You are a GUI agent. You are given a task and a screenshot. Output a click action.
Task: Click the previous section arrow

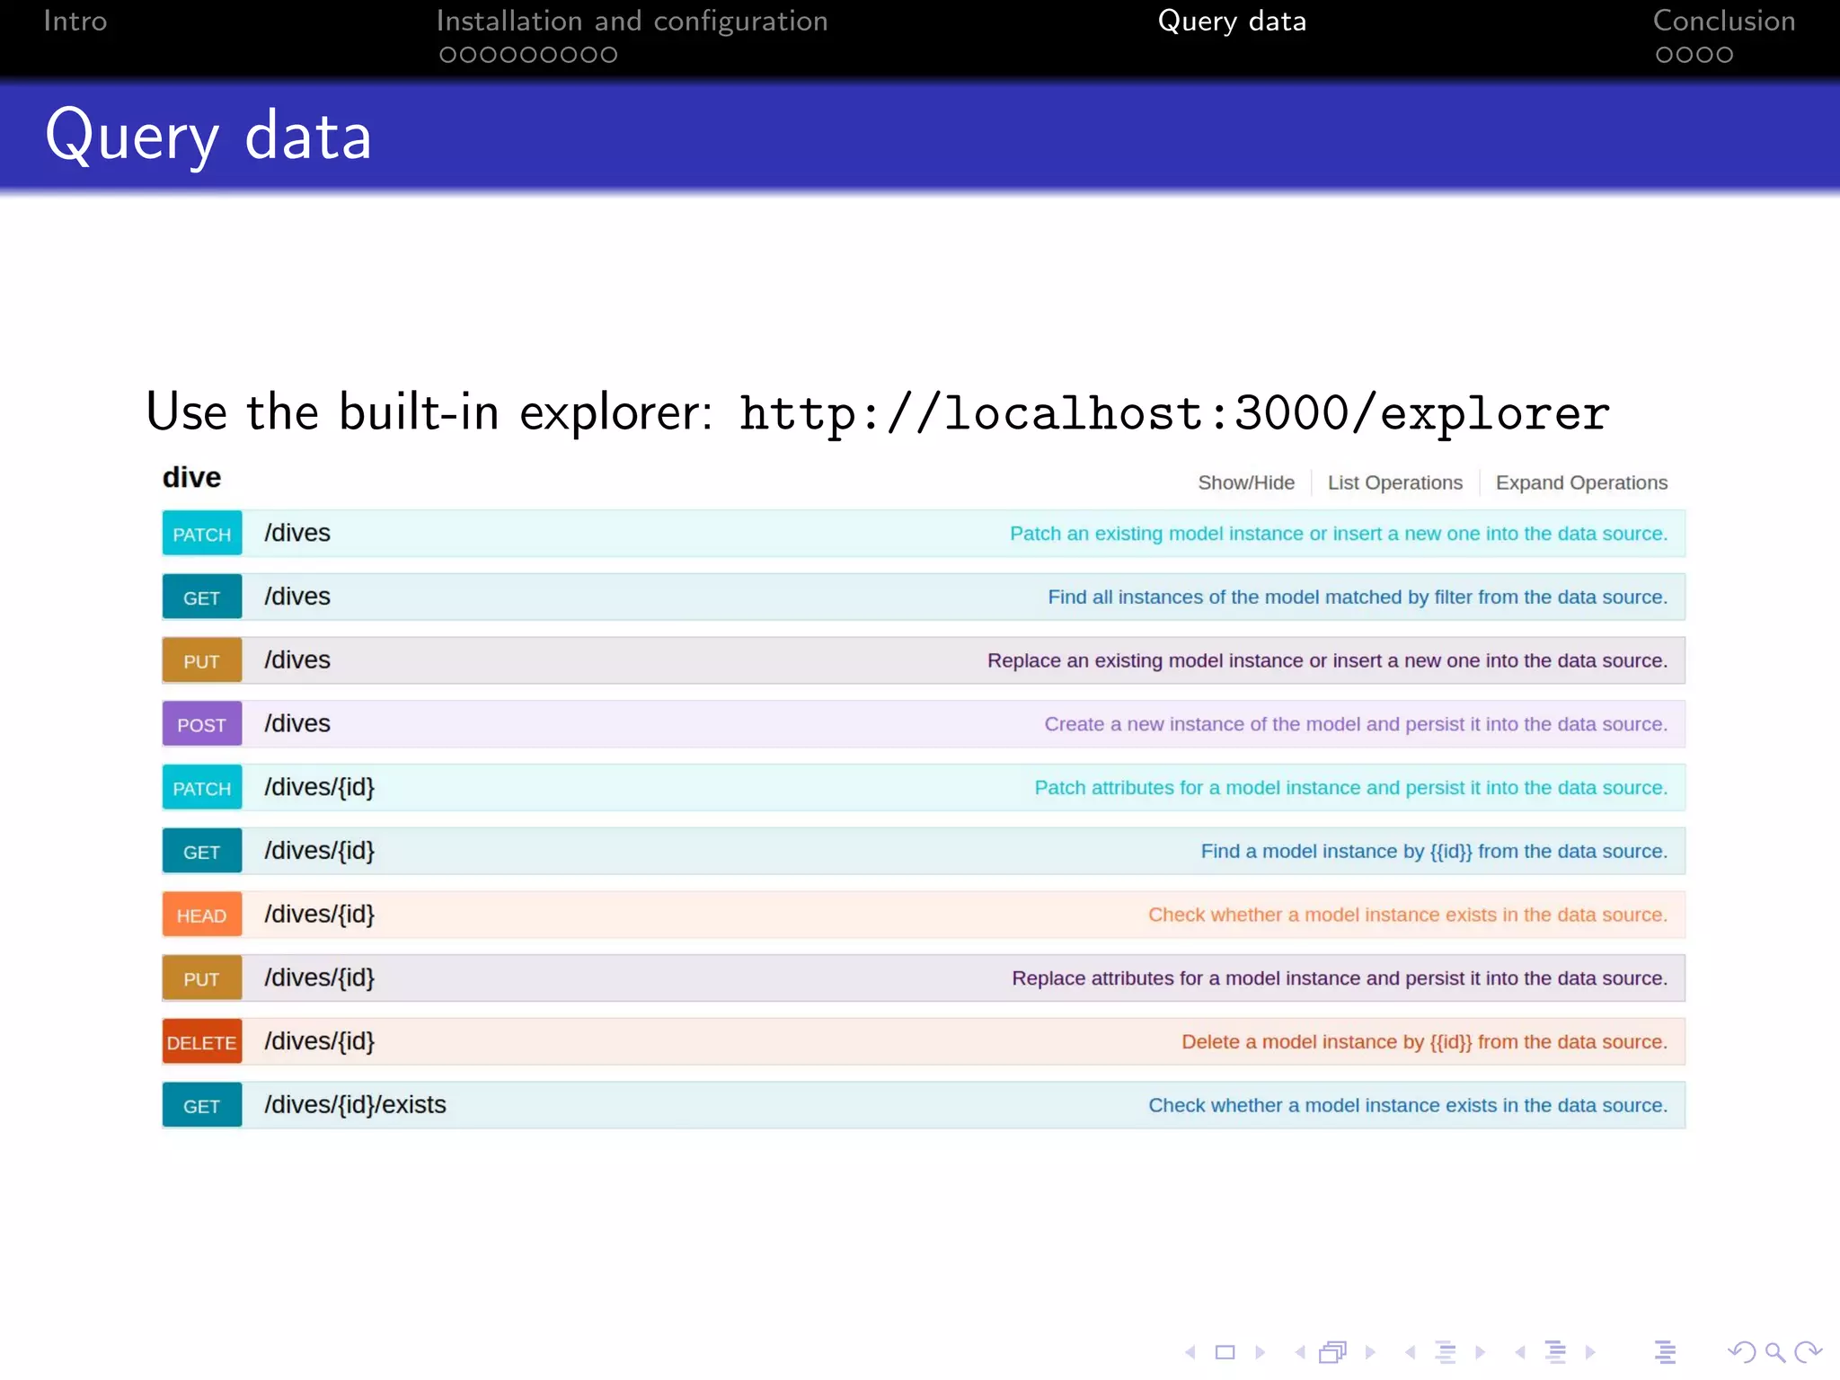(1520, 1352)
